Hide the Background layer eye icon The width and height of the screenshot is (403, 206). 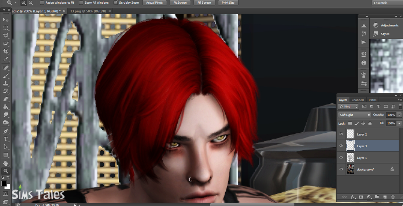click(341, 169)
